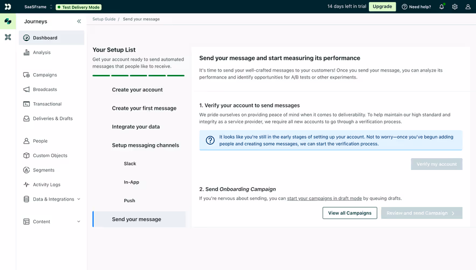Screen dimensions: 476x270
Task: Open Dashboard in the sidebar
Action: click(x=52, y=38)
